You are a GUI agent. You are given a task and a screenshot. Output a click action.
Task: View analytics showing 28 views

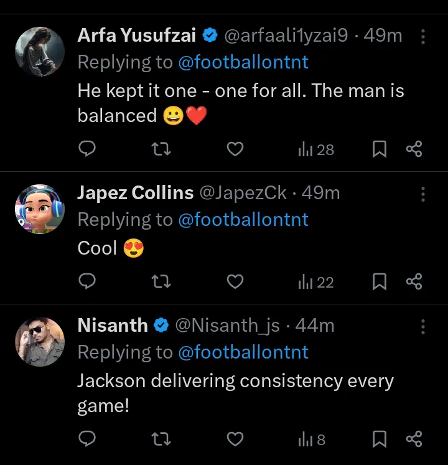[x=316, y=149]
